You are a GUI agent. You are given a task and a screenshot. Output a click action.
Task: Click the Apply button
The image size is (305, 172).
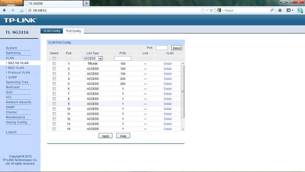point(106,136)
